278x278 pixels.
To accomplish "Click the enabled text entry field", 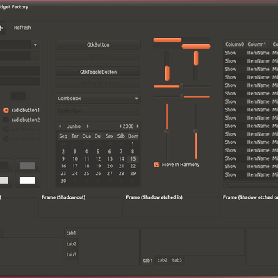I will (x=19, y=71).
